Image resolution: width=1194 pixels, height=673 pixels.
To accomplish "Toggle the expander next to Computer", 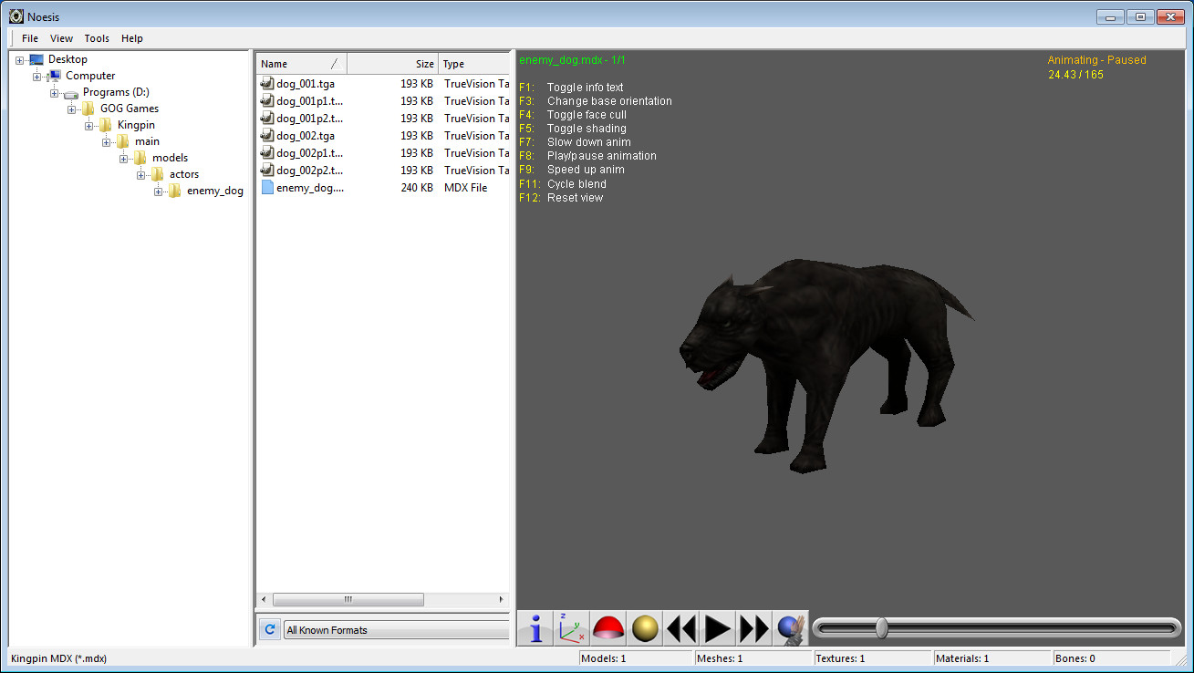I will pos(37,77).
